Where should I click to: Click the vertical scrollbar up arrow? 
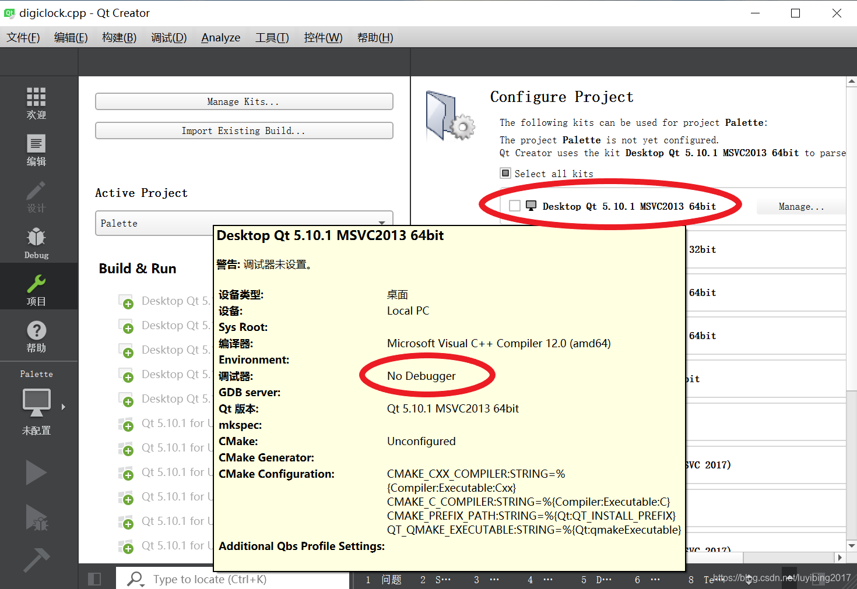852,82
